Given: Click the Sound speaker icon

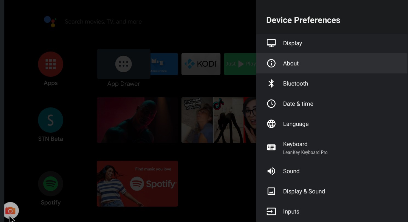Looking at the screenshot, I should coord(271,171).
